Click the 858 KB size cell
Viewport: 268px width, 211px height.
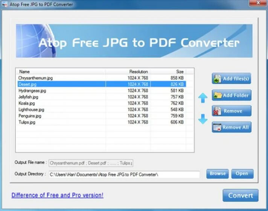pyautogui.click(x=177, y=78)
